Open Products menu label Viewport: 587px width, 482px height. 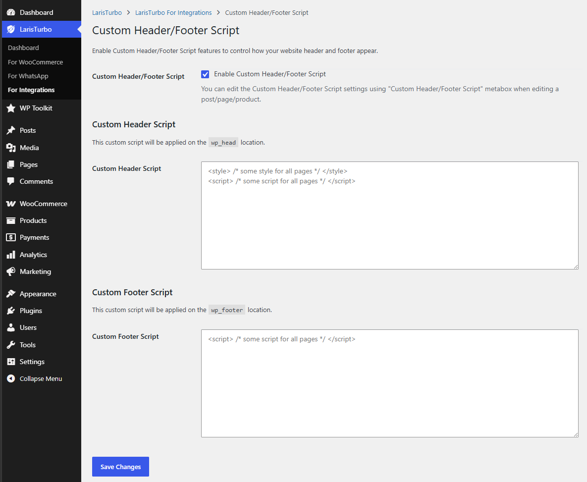click(x=33, y=220)
